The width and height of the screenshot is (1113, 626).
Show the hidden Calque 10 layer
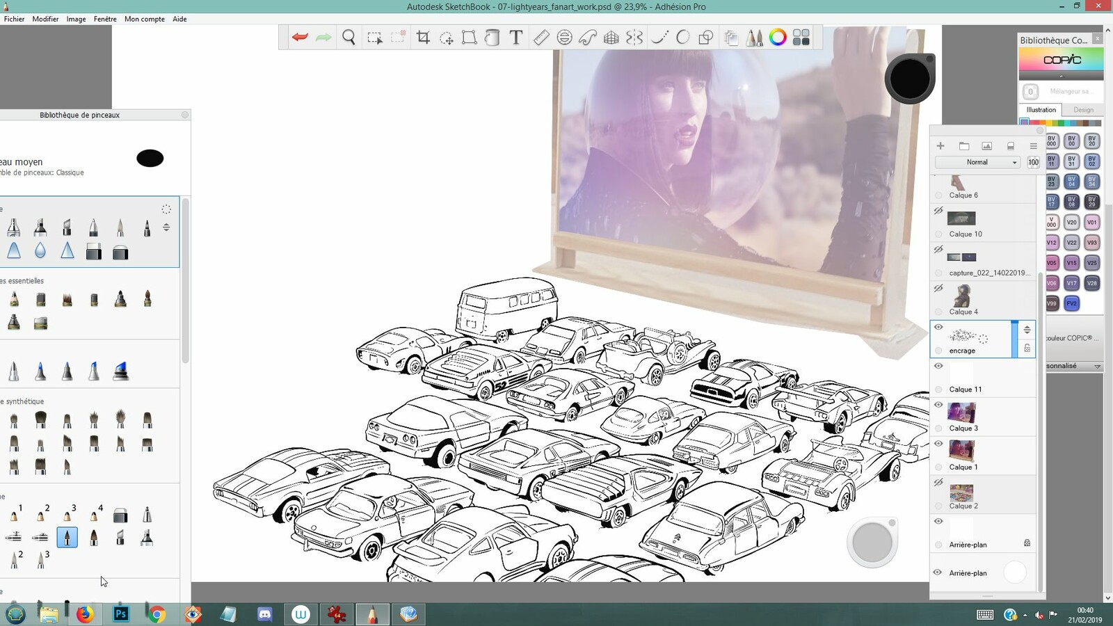click(938, 210)
